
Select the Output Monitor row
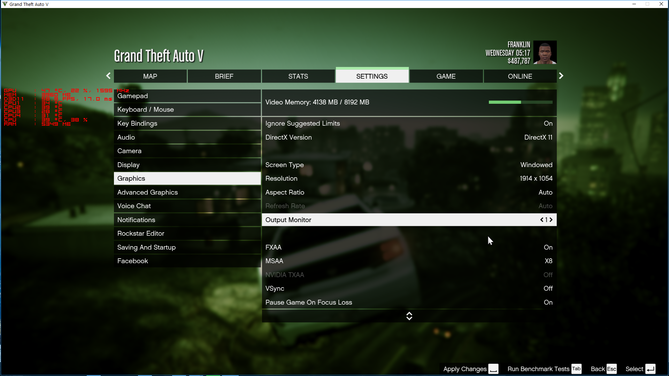coord(409,220)
